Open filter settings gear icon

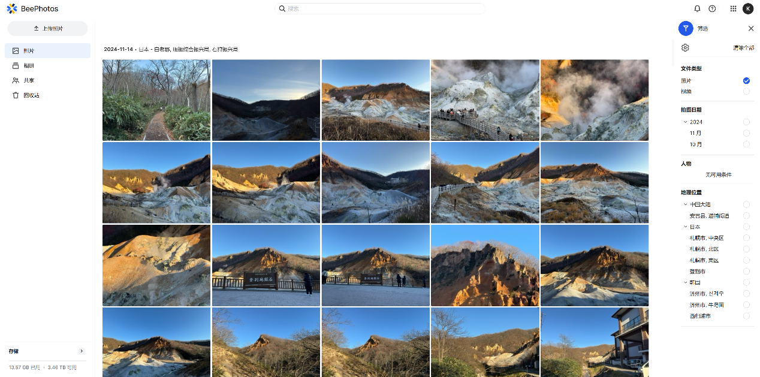[685, 48]
